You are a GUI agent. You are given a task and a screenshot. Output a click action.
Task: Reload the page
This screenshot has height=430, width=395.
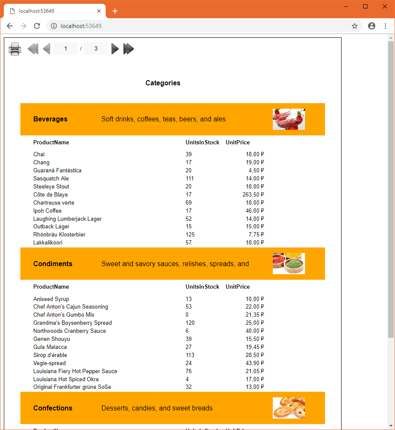tap(37, 26)
